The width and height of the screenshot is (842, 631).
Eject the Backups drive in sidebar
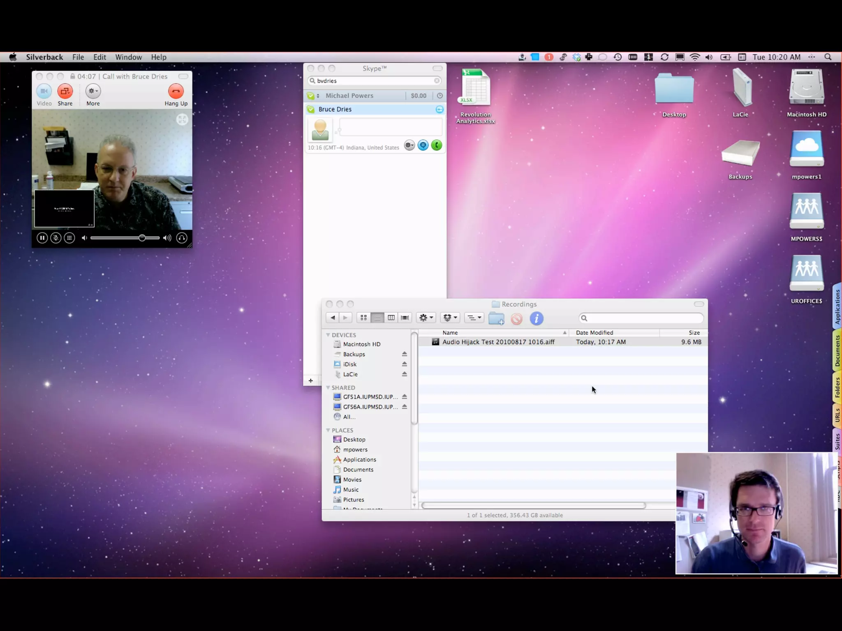pyautogui.click(x=404, y=354)
